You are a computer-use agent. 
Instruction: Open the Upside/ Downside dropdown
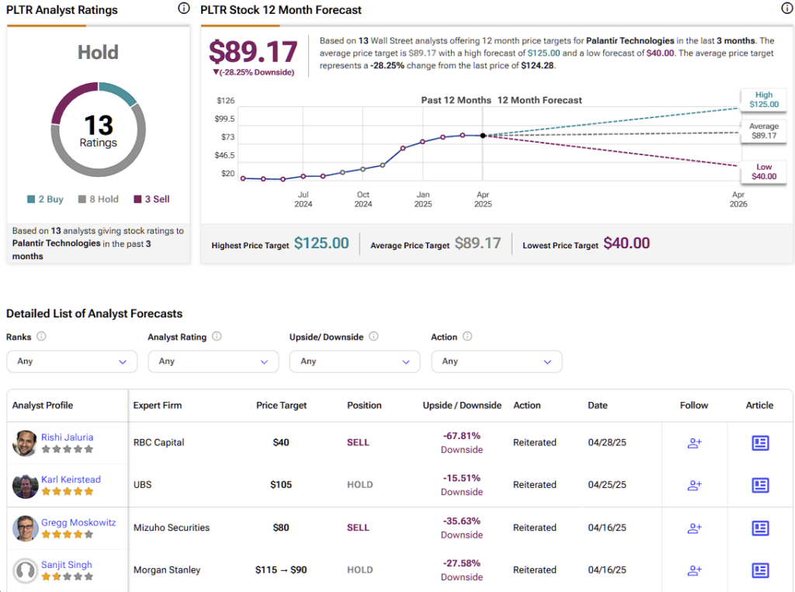[355, 362]
